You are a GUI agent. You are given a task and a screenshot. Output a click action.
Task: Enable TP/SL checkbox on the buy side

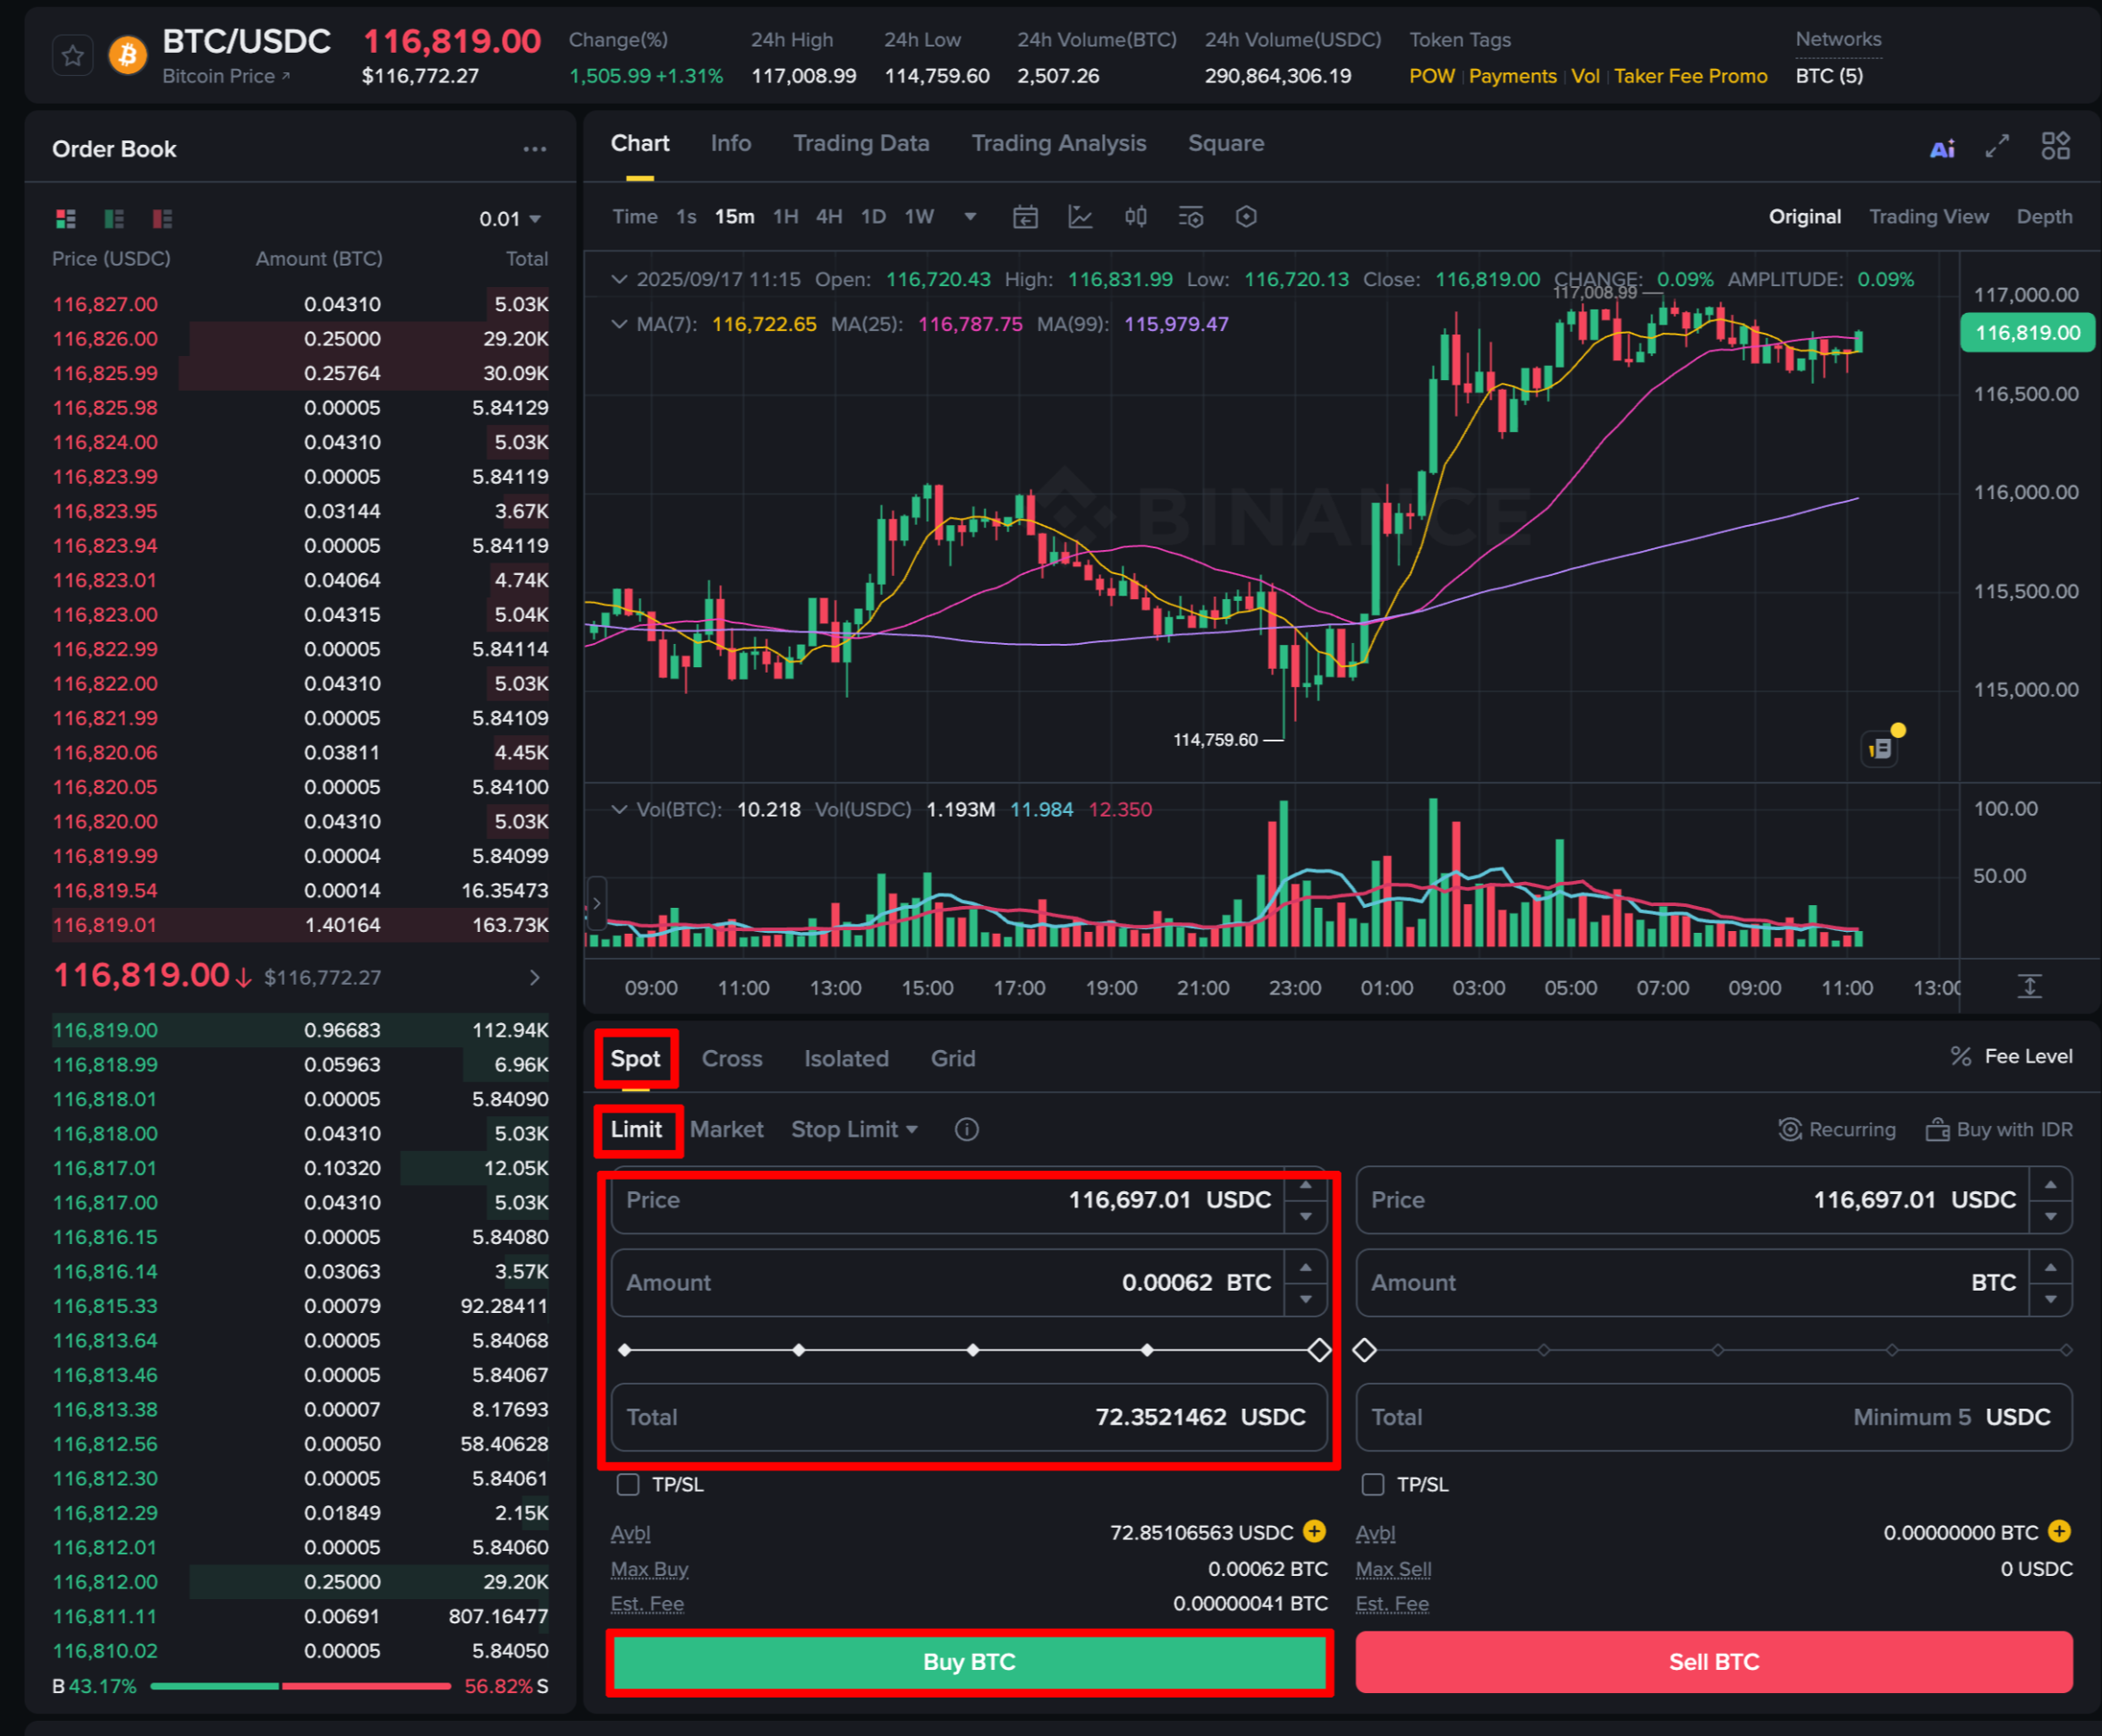(x=628, y=1484)
